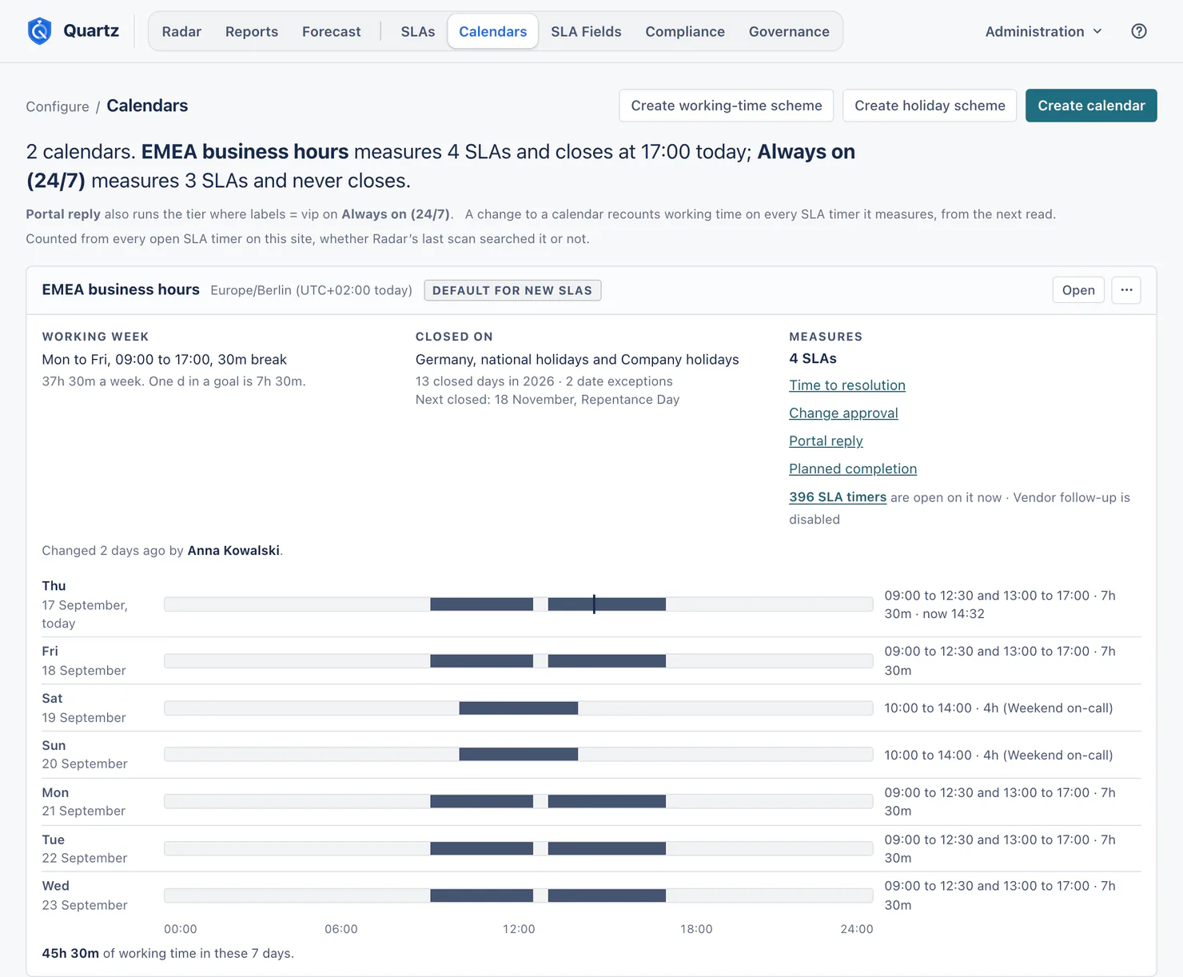
Task: Click Sunday's 10:00 to 14:00 working block
Action: coord(519,755)
